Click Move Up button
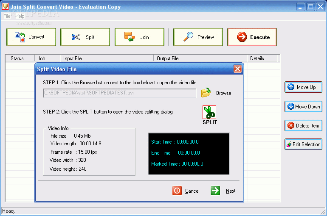This screenshot has width=327, height=216. 303,87
